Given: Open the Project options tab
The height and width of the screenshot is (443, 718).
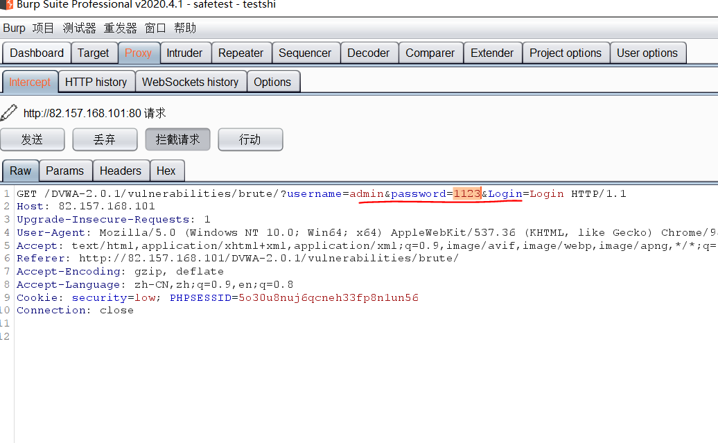Looking at the screenshot, I should point(566,53).
